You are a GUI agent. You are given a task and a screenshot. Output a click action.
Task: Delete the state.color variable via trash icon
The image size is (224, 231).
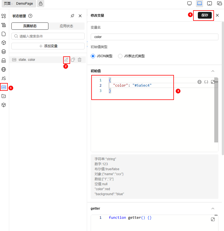point(80,60)
